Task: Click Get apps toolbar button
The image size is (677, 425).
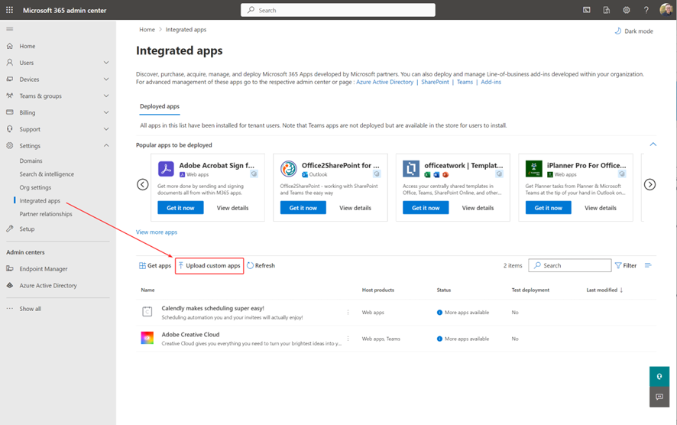Action: point(155,266)
